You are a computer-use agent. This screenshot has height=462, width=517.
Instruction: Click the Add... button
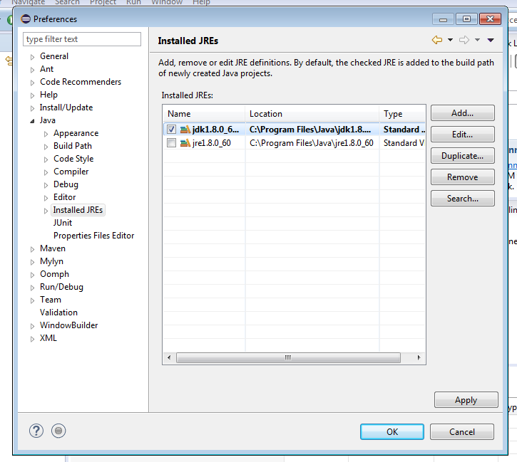462,113
